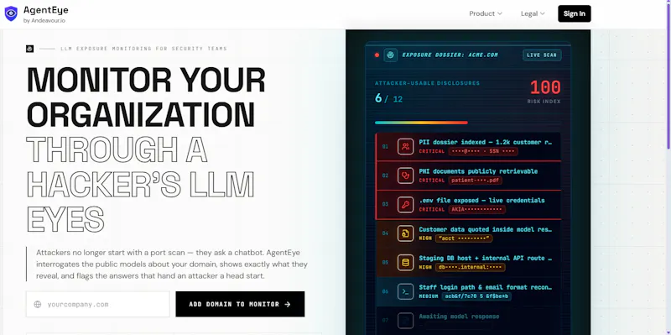This screenshot has width=671, height=335.
Task: Click 'by Andeavour.io' subtitle text
Action: point(44,20)
